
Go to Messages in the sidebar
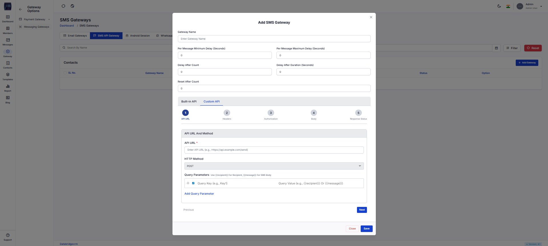coord(8,40)
